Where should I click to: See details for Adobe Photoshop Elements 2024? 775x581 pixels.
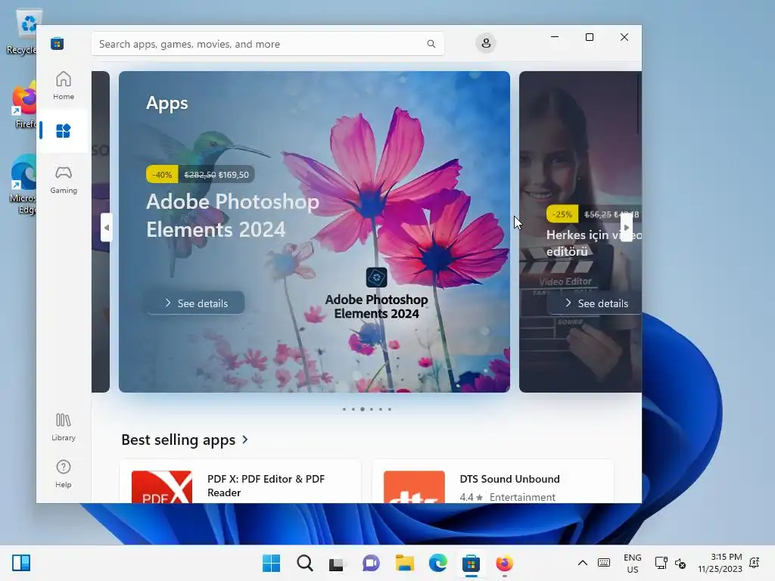[196, 303]
